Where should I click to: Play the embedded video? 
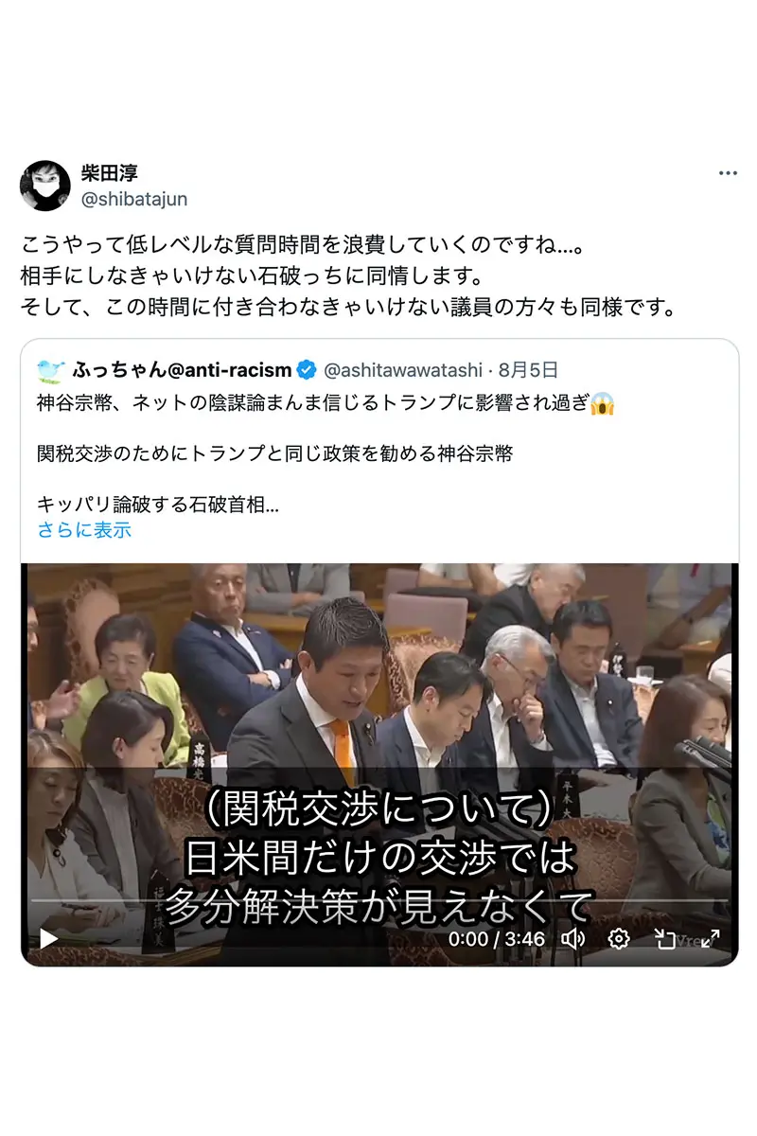pyautogui.click(x=48, y=939)
